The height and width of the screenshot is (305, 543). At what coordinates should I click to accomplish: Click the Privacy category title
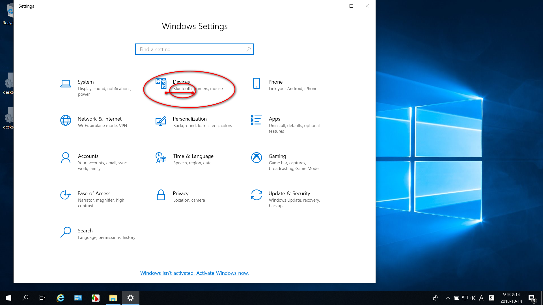pos(181,193)
